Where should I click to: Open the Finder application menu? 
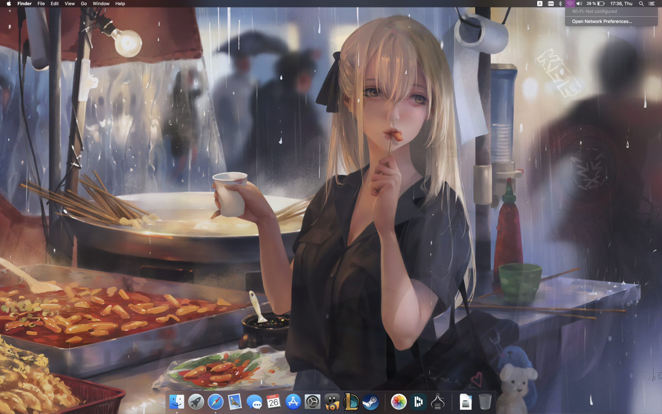(x=24, y=4)
